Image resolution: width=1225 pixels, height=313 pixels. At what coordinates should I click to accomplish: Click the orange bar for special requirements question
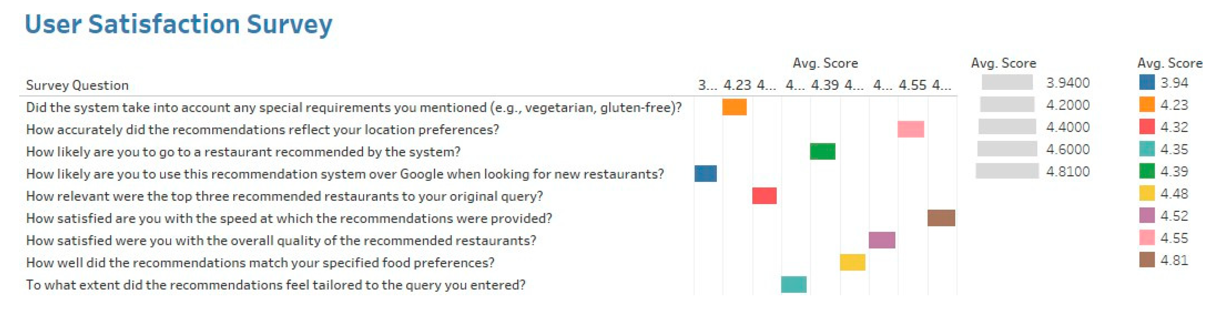point(734,107)
